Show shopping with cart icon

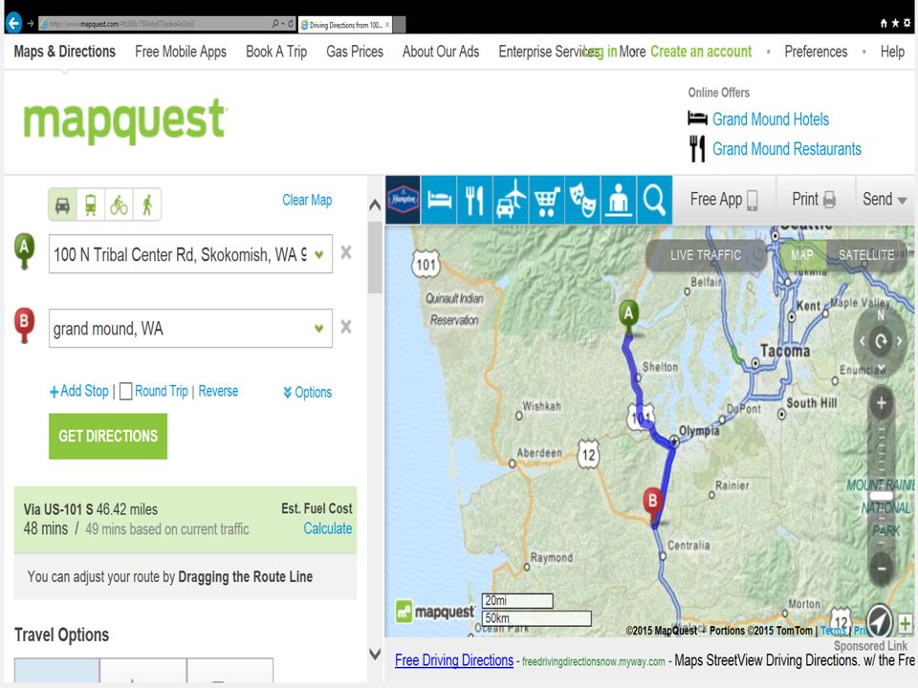(x=547, y=200)
